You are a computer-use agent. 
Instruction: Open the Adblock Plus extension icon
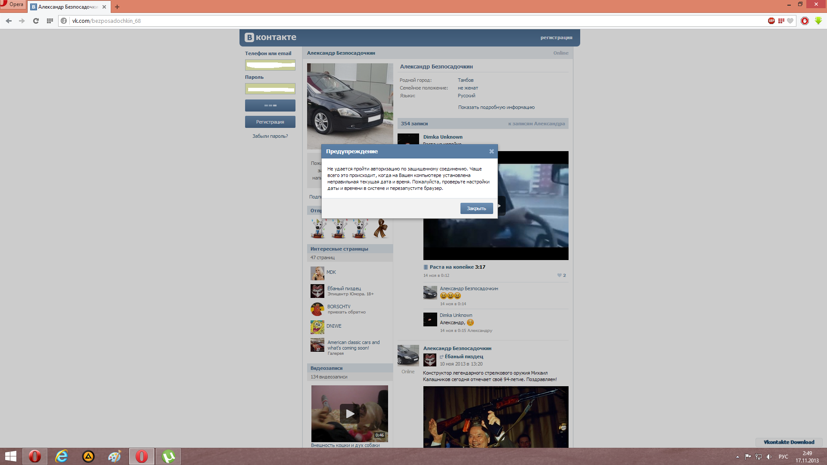tap(771, 21)
